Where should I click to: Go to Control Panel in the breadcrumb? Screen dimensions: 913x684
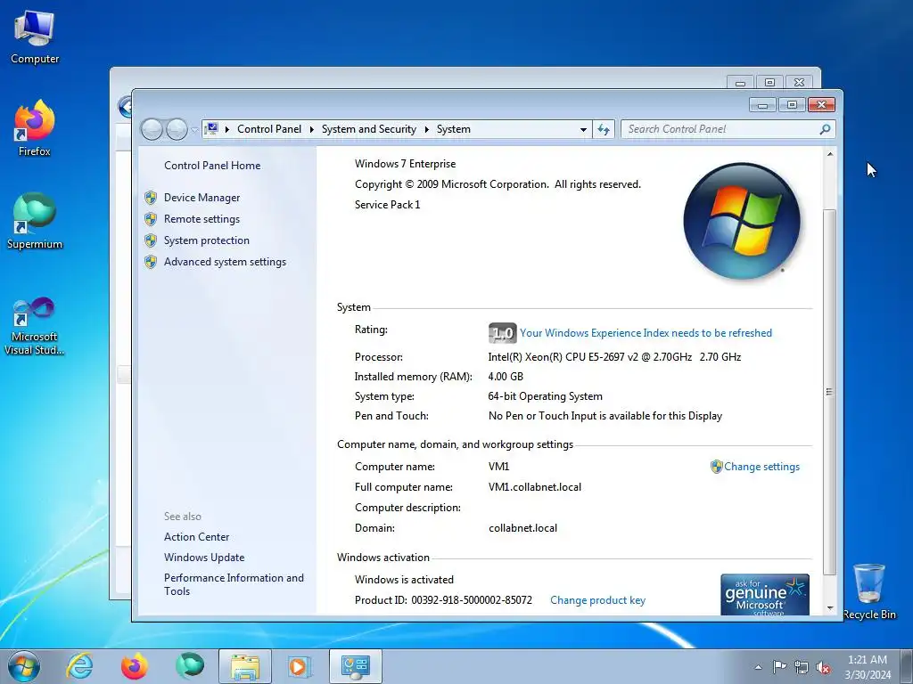[x=269, y=129]
